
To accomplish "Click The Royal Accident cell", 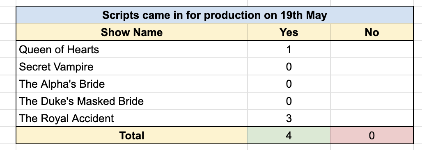I will (x=132, y=118).
